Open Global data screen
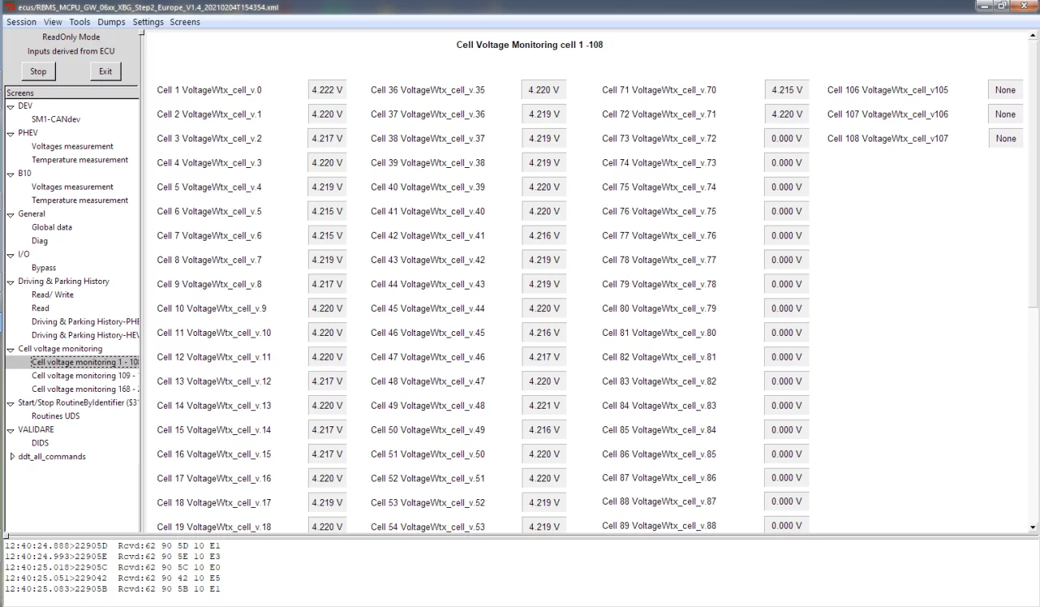Viewport: 1040px width, 607px height. [x=51, y=227]
